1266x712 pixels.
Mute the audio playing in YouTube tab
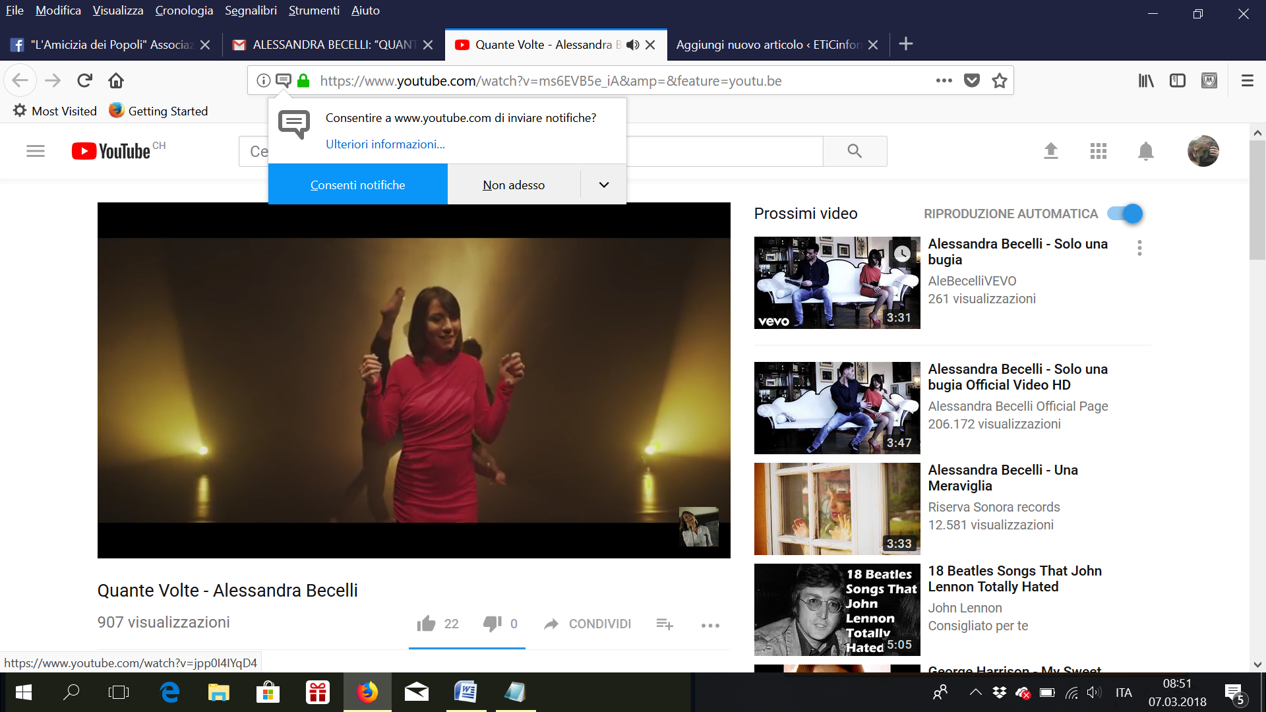click(633, 45)
